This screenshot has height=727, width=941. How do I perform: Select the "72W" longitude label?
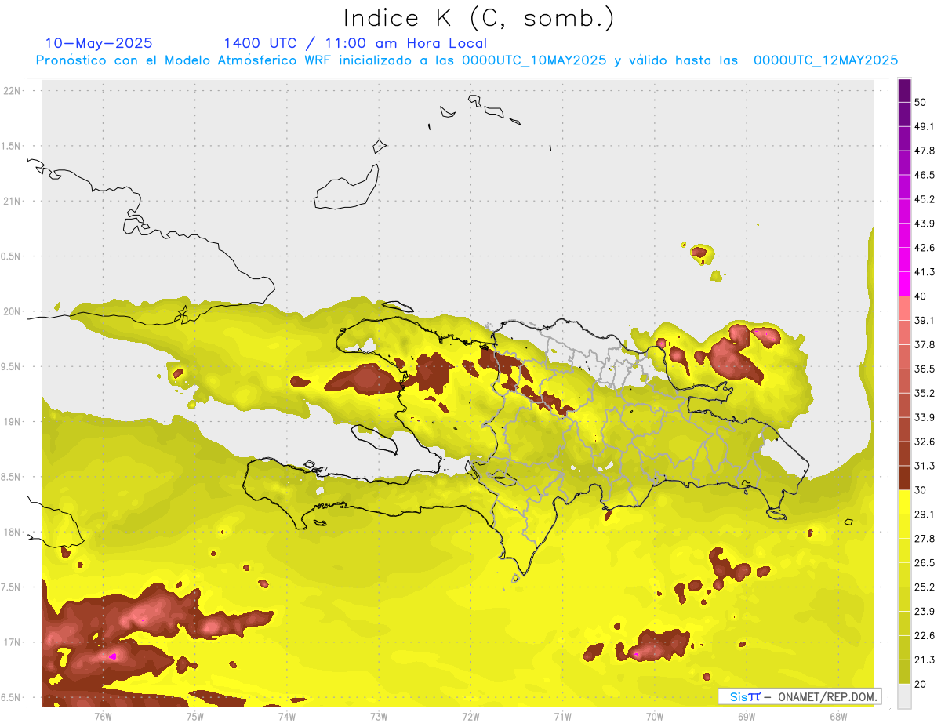pyautogui.click(x=470, y=717)
